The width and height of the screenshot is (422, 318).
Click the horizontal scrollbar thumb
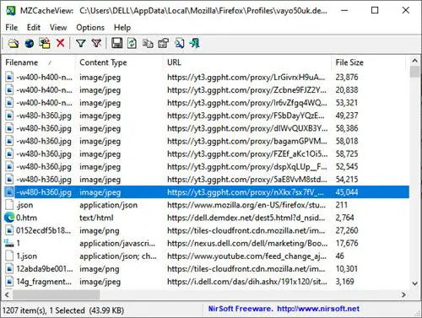point(56,294)
